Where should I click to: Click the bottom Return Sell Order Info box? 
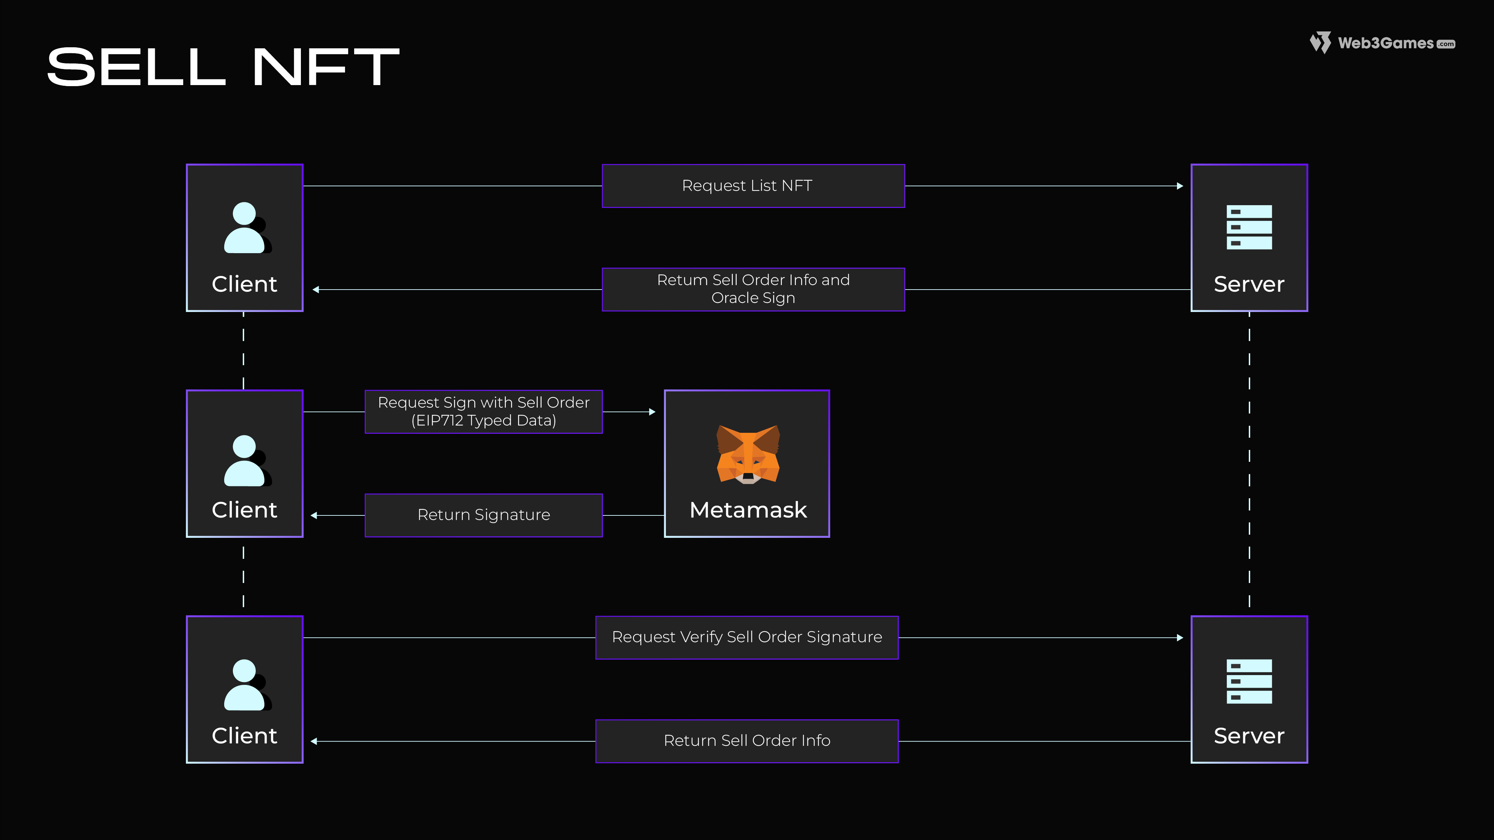(746, 741)
